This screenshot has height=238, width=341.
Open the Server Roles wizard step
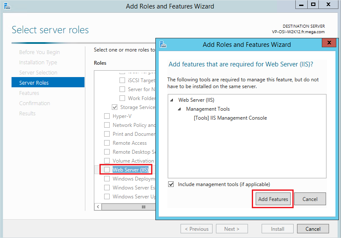[x=34, y=83]
